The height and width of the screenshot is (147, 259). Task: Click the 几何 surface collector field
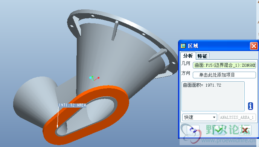224,65
